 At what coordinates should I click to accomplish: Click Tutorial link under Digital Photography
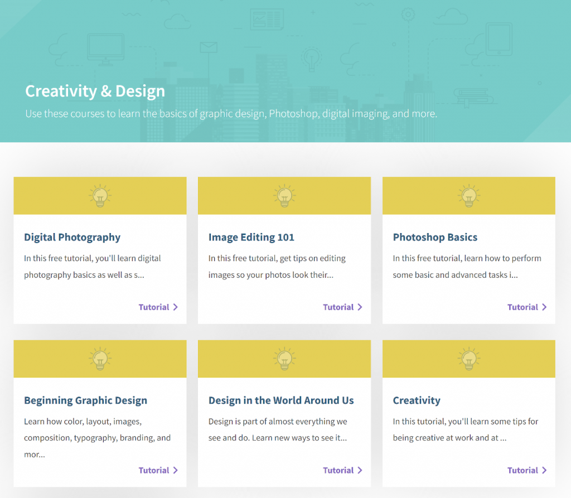pyautogui.click(x=158, y=307)
